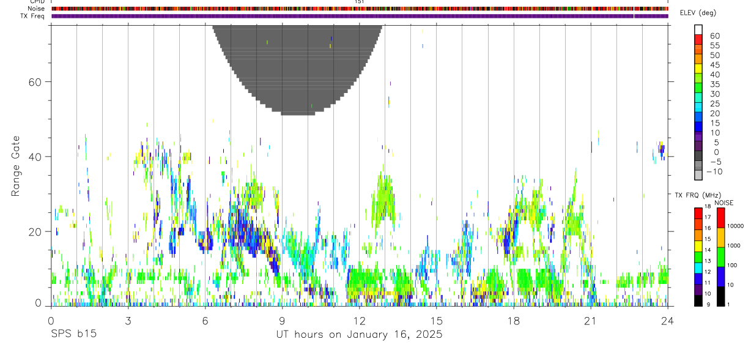Click the 'Range Gate' y-axis label
Viewport: 751px width, 347px height.
pyautogui.click(x=16, y=166)
